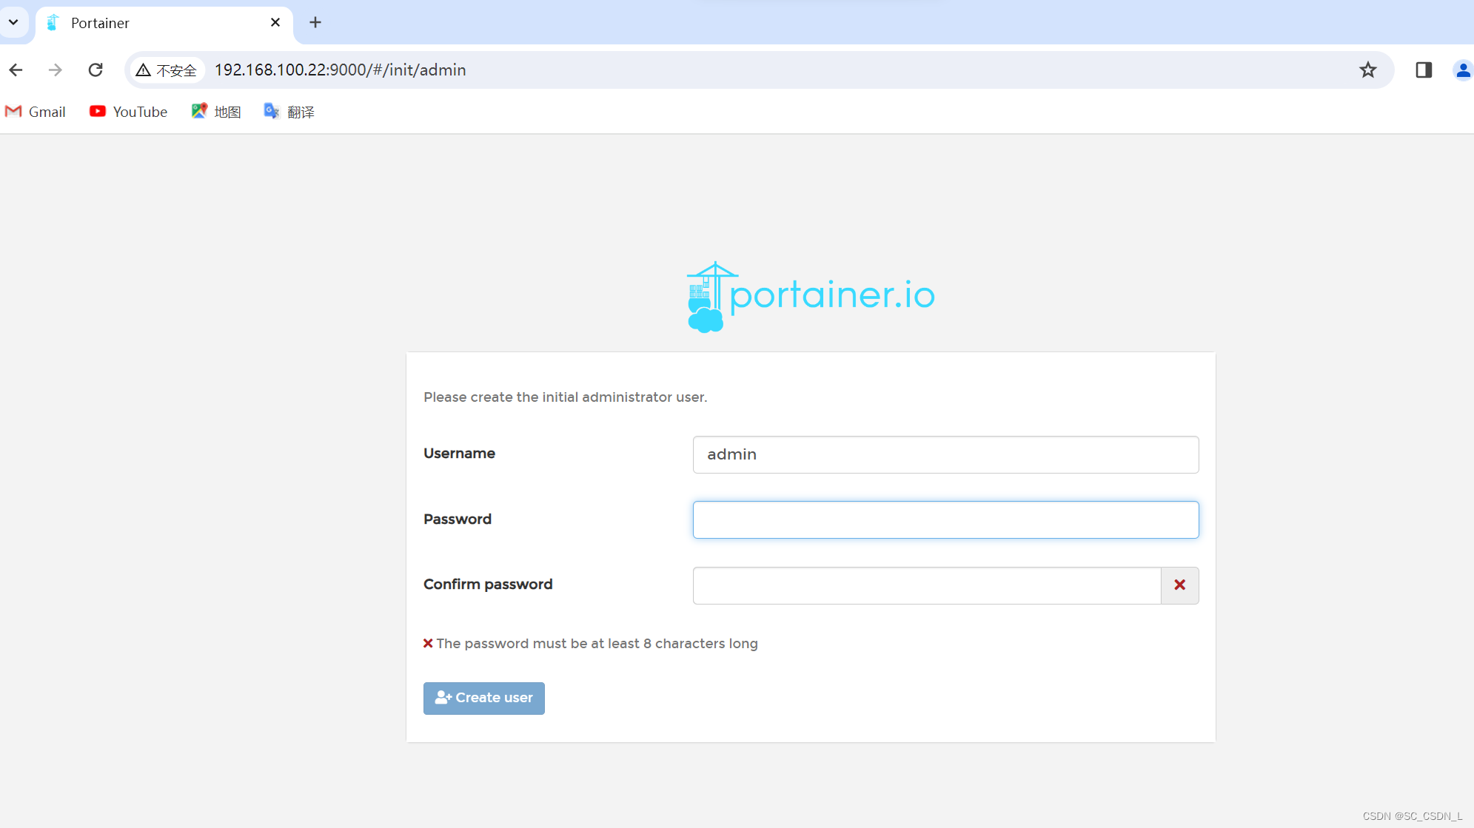This screenshot has width=1474, height=828.
Task: Select the Portainer browser tab
Action: pos(148,23)
